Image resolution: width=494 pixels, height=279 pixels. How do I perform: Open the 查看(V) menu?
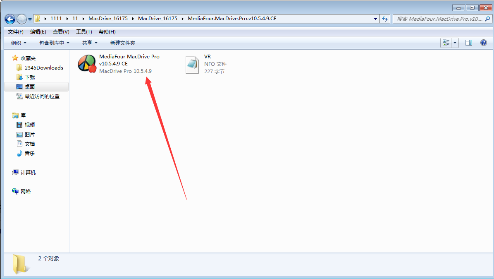coord(61,32)
